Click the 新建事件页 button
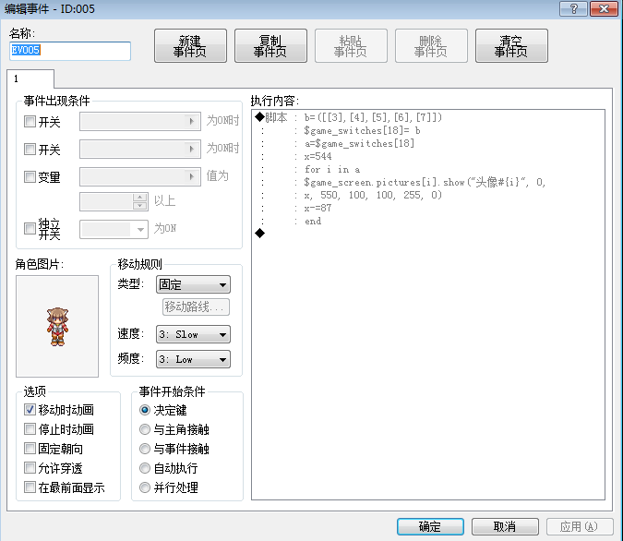Viewport: 623px width, 541px height. 190,46
